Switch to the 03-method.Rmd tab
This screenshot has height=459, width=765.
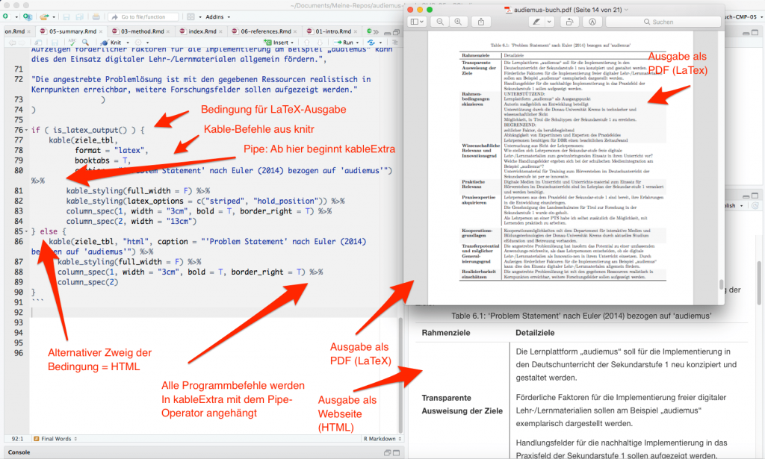(143, 31)
